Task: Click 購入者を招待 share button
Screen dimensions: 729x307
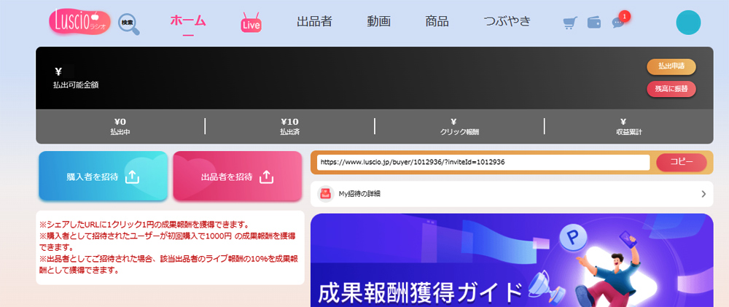Action: point(103,176)
